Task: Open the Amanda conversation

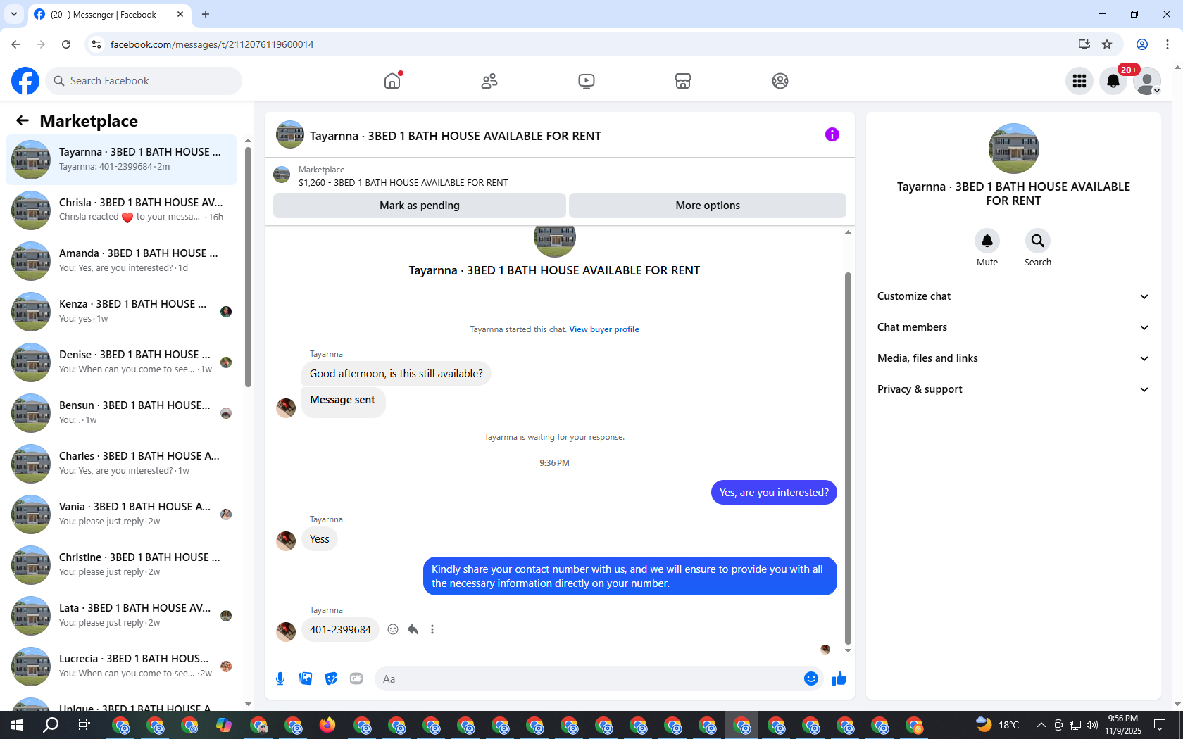Action: click(x=122, y=261)
